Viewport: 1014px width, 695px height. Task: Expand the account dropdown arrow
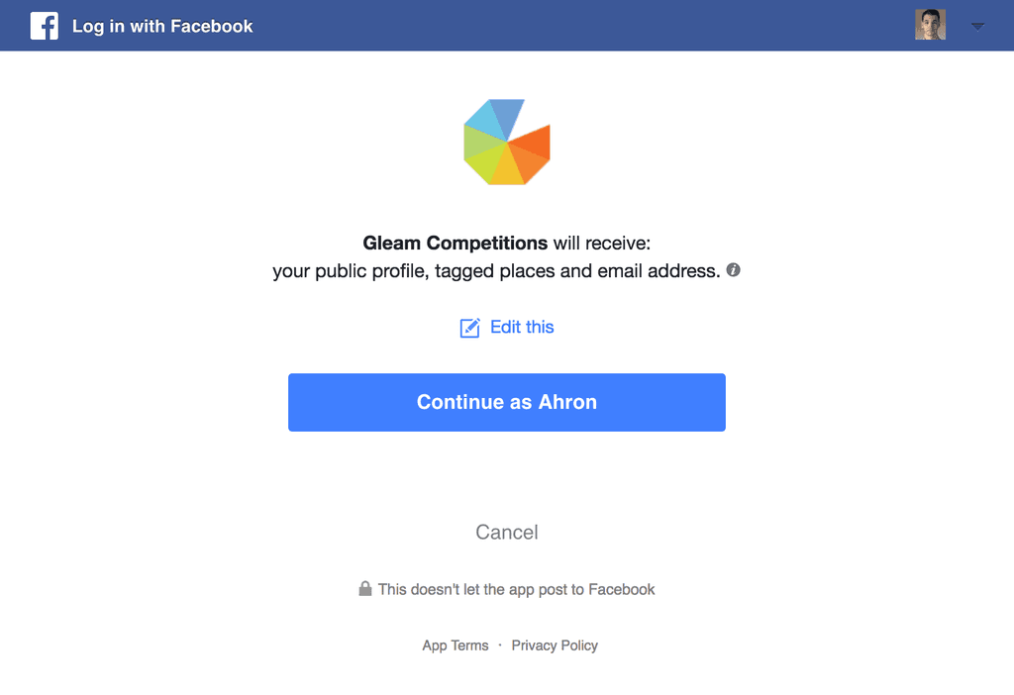(x=977, y=27)
